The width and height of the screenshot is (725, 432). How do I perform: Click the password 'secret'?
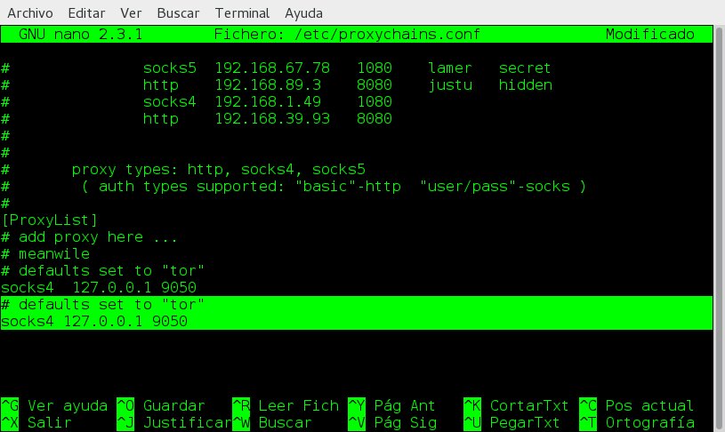coord(525,68)
